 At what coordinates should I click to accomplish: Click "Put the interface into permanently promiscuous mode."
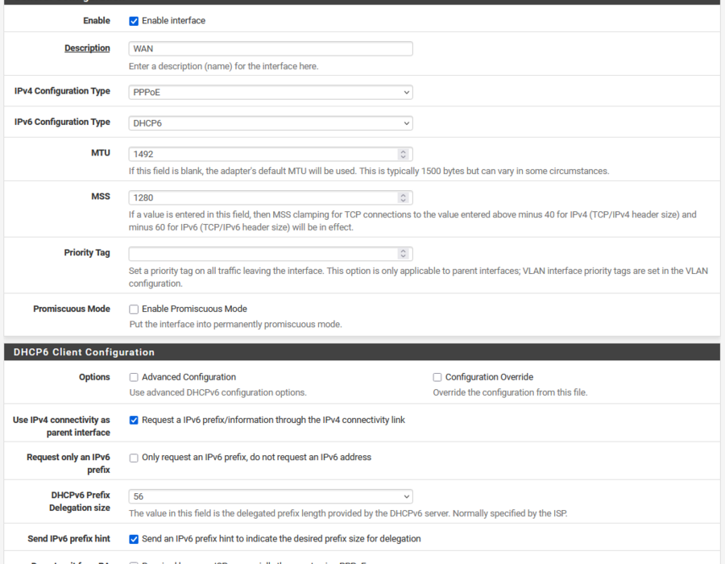[236, 325]
